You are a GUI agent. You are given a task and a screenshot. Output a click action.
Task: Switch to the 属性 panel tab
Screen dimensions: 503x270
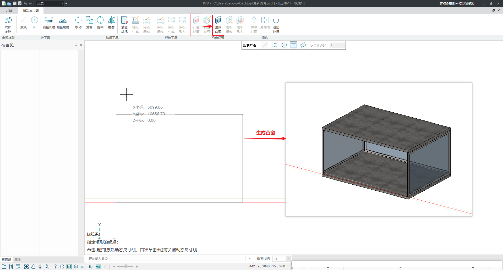click(x=18, y=259)
